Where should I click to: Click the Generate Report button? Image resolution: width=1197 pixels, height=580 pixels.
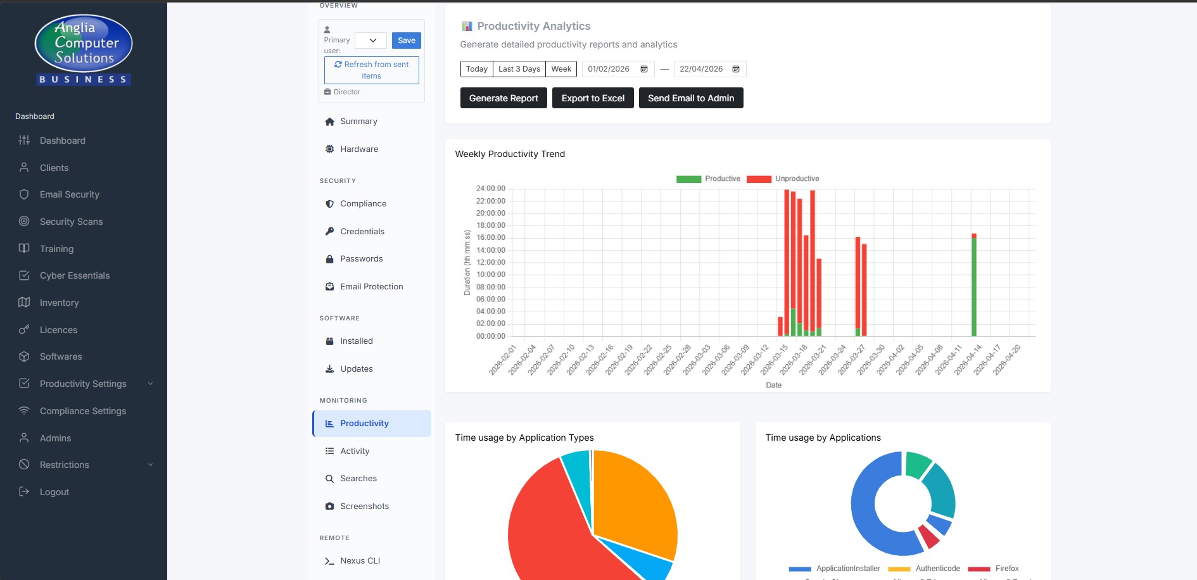[x=503, y=98]
